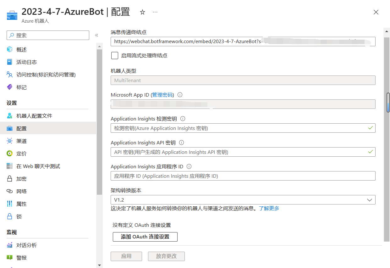390x268 pixels.
Task: Click the 警报 alert icon
Action: click(10, 258)
